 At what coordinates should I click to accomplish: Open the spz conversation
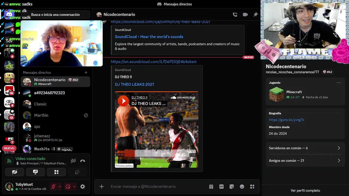[55, 126]
